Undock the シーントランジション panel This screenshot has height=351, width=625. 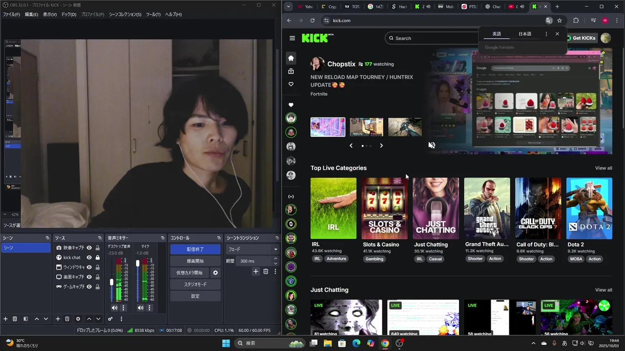(277, 238)
